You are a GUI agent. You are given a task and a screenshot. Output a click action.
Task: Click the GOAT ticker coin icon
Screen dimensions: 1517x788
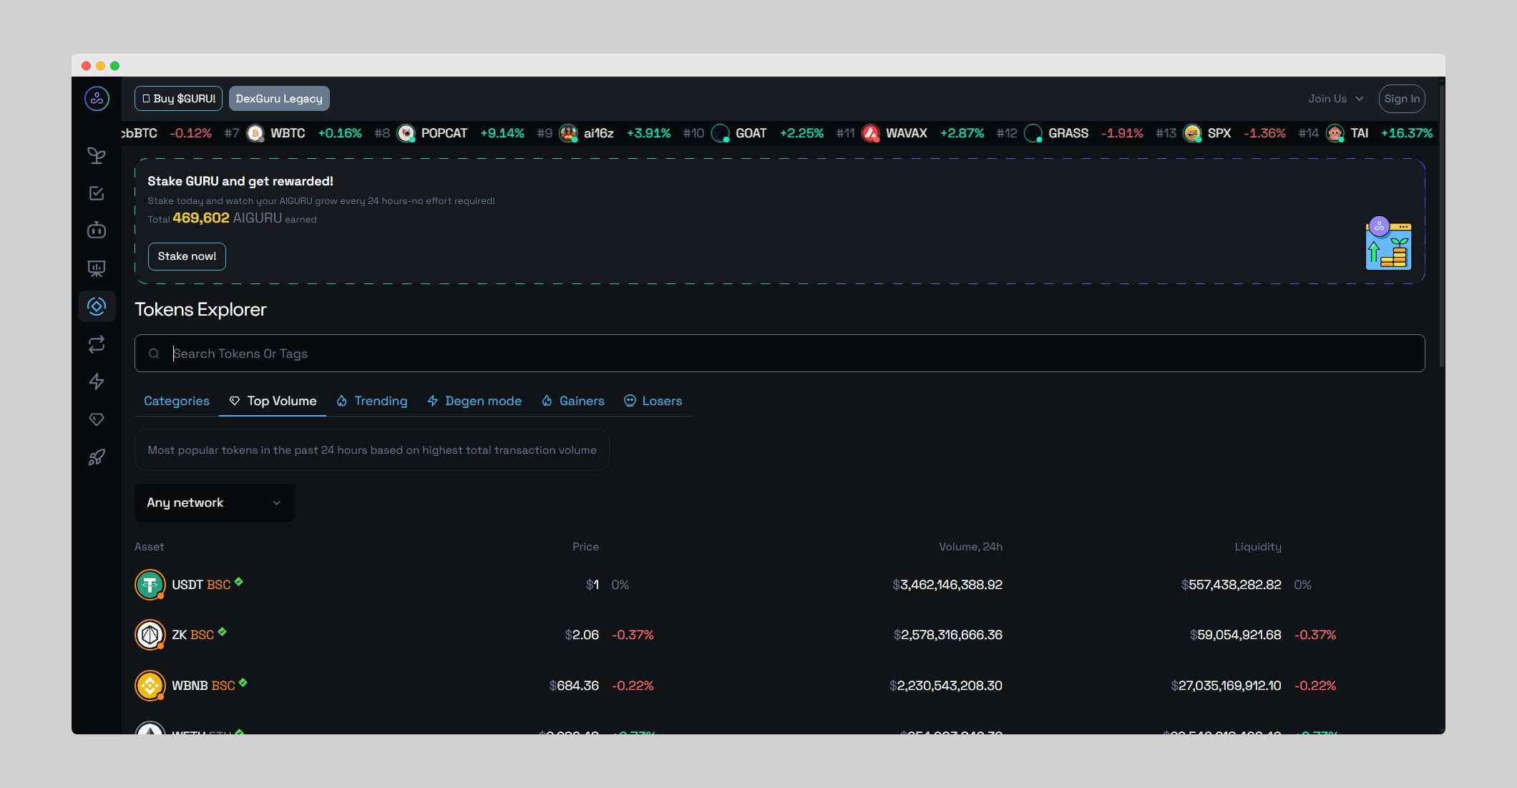[721, 134]
